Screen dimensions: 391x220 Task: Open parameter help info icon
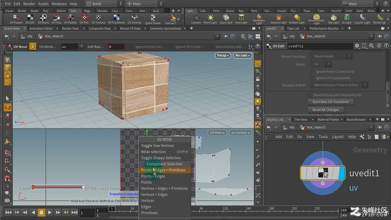[x=379, y=46]
